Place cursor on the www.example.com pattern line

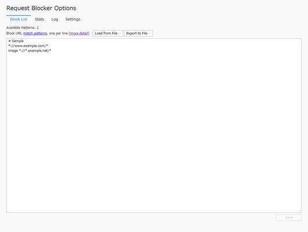[28, 46]
